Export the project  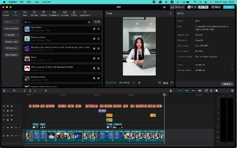pos(229,7)
